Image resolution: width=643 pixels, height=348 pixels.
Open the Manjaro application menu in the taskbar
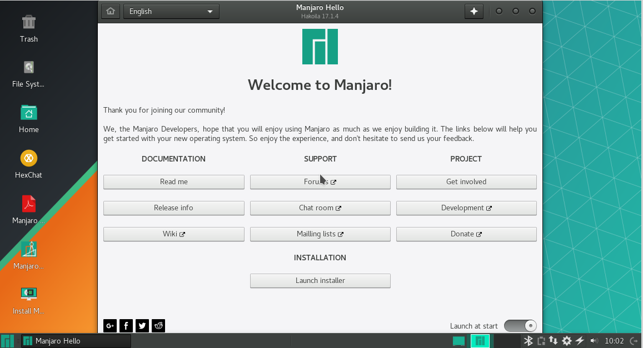point(7,341)
